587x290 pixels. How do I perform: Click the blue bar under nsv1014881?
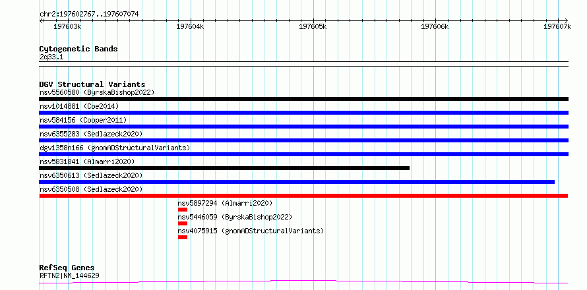pyautogui.click(x=303, y=113)
